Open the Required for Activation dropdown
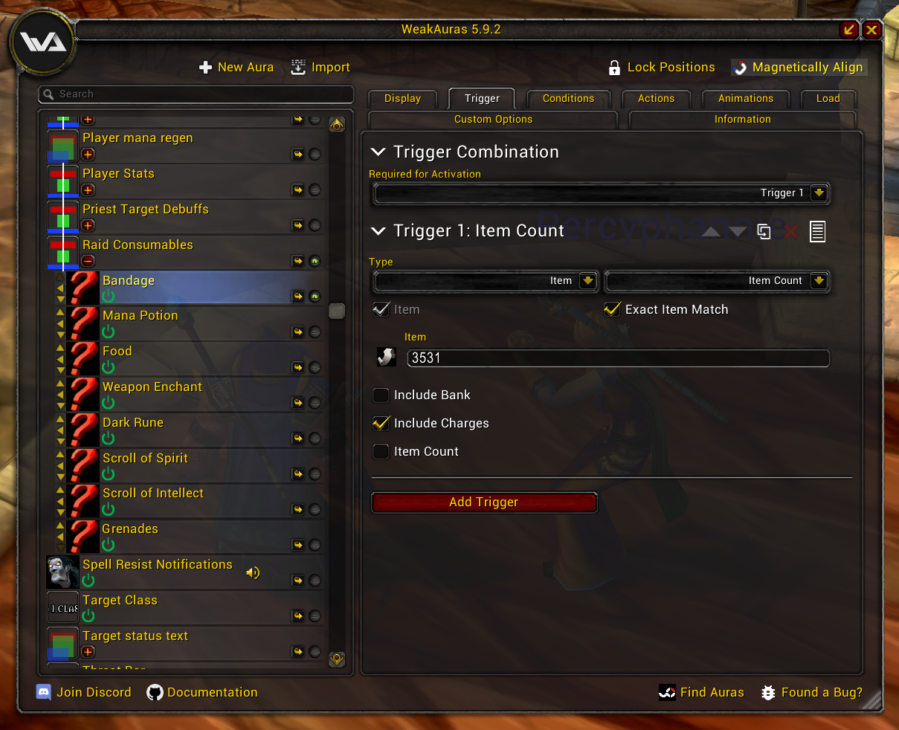Image resolution: width=899 pixels, height=730 pixels. click(600, 193)
